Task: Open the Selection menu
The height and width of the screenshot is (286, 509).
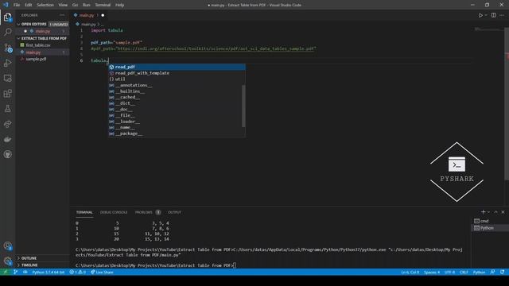Action: coord(45,5)
